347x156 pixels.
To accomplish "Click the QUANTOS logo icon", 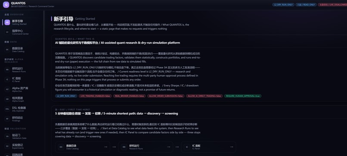I will tap(6, 5).
